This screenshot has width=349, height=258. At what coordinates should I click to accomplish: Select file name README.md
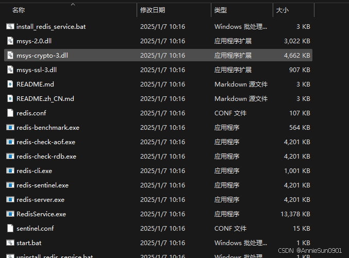point(35,84)
